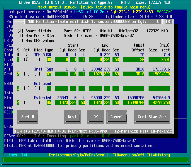This screenshot has width=191, height=167.
Task: Click the green command entry line
Action: [x=95, y=160]
